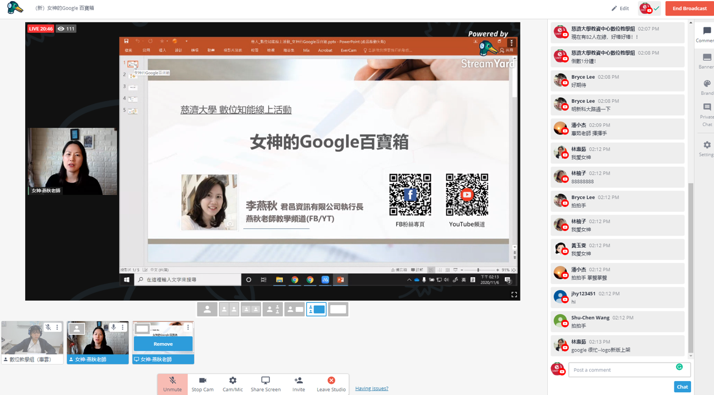This screenshot has height=395, width=714.
Task: Choose the fullscreen screen-only layout
Action: 338,309
